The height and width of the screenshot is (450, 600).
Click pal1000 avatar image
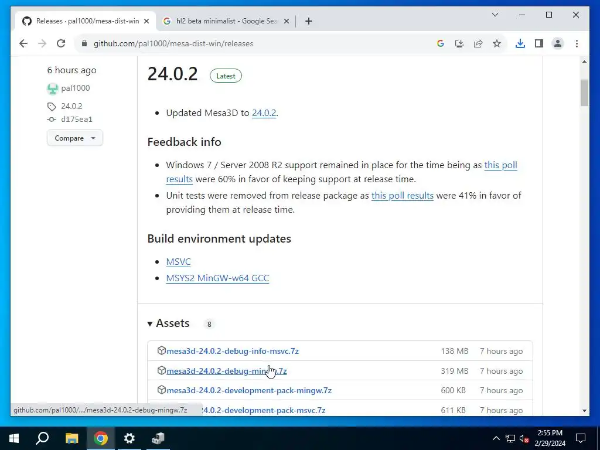point(52,88)
